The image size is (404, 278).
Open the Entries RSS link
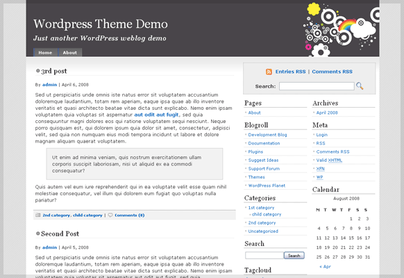click(x=290, y=72)
